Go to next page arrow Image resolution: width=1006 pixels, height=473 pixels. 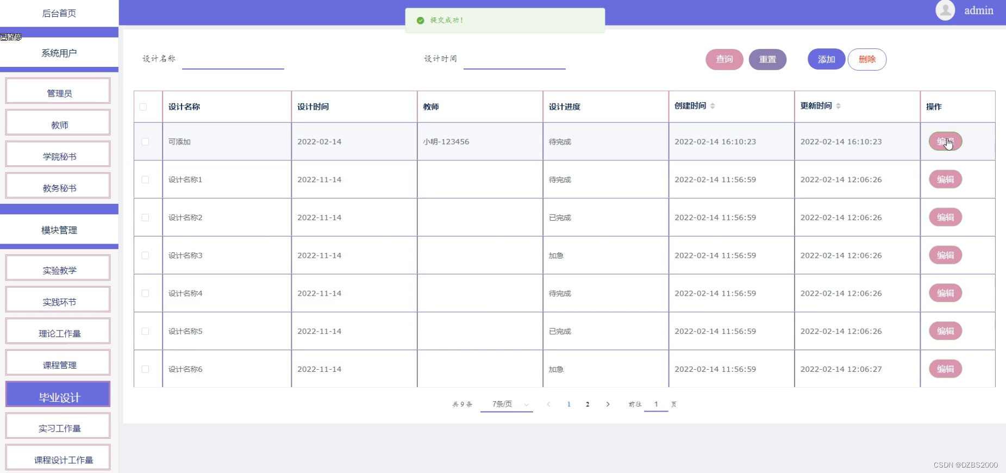click(608, 404)
